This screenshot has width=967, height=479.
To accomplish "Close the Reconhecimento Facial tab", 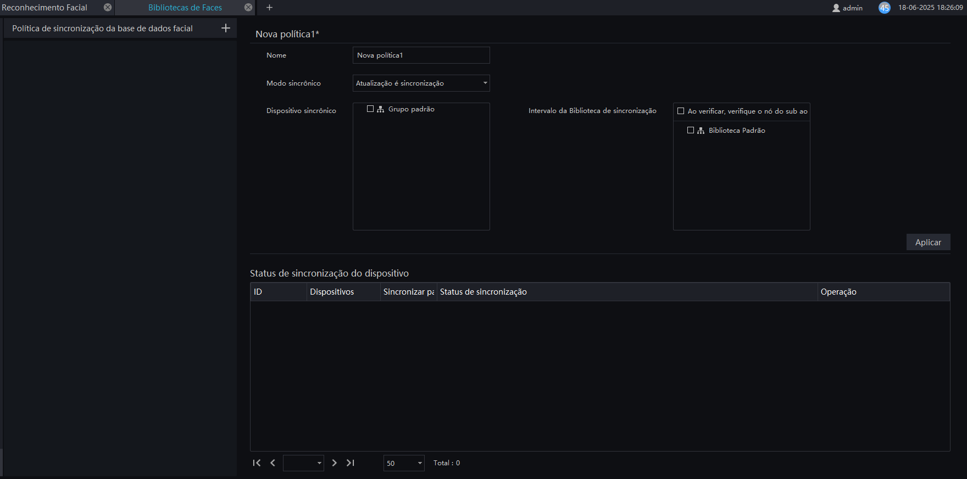I will [108, 7].
